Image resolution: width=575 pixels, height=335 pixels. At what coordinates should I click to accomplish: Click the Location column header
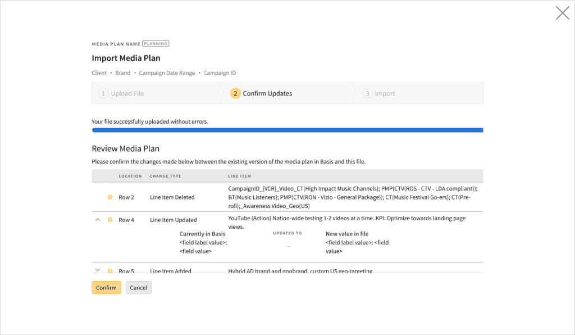[x=130, y=176]
